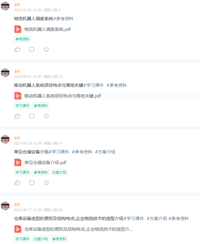Open 老K author name on first post
The height and width of the screenshot is (244, 200).
tap(17, 5)
